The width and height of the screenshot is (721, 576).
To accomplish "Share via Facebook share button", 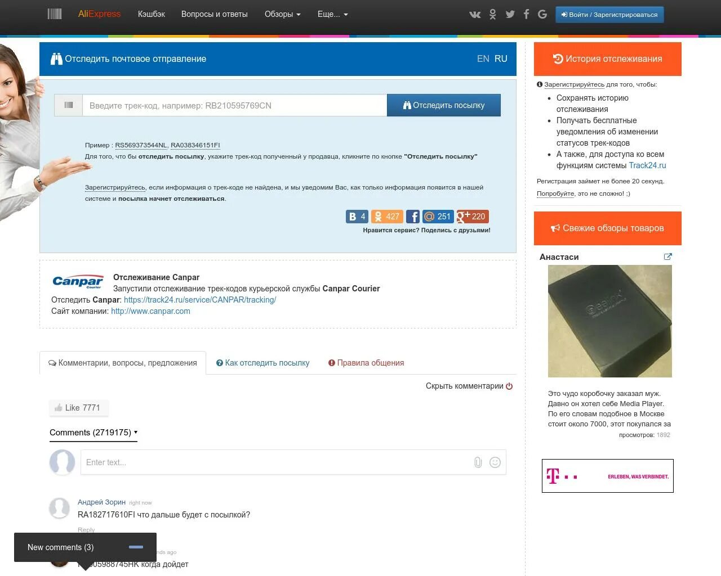I will pyautogui.click(x=413, y=217).
